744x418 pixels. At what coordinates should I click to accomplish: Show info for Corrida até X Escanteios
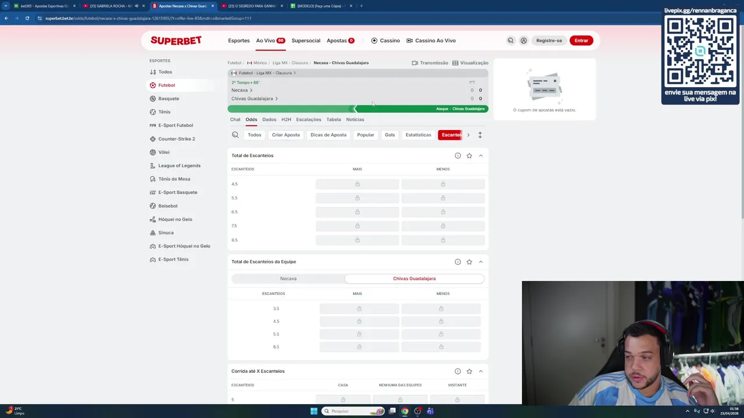[x=457, y=371]
